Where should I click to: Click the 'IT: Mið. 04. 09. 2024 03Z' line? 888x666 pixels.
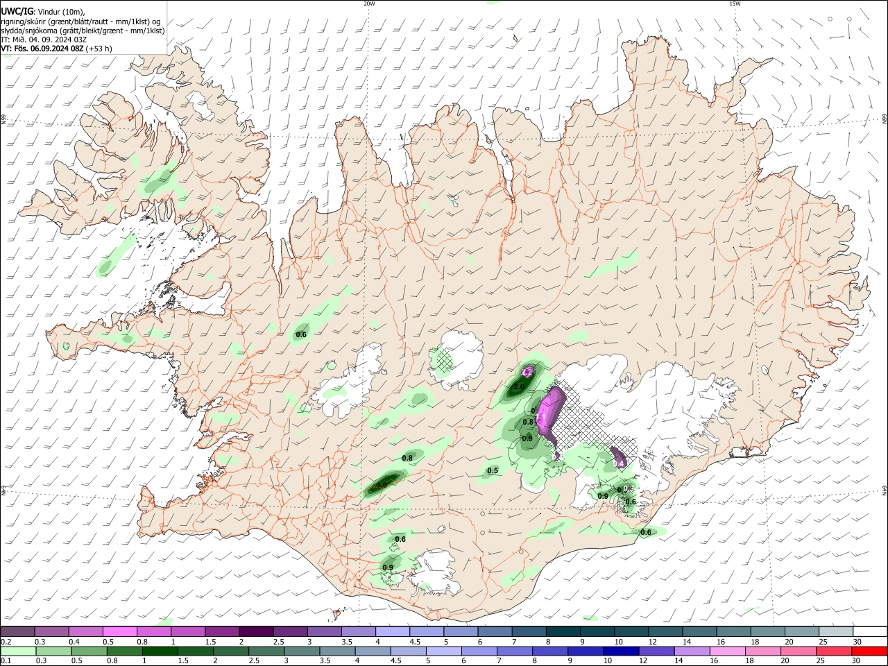point(44,40)
